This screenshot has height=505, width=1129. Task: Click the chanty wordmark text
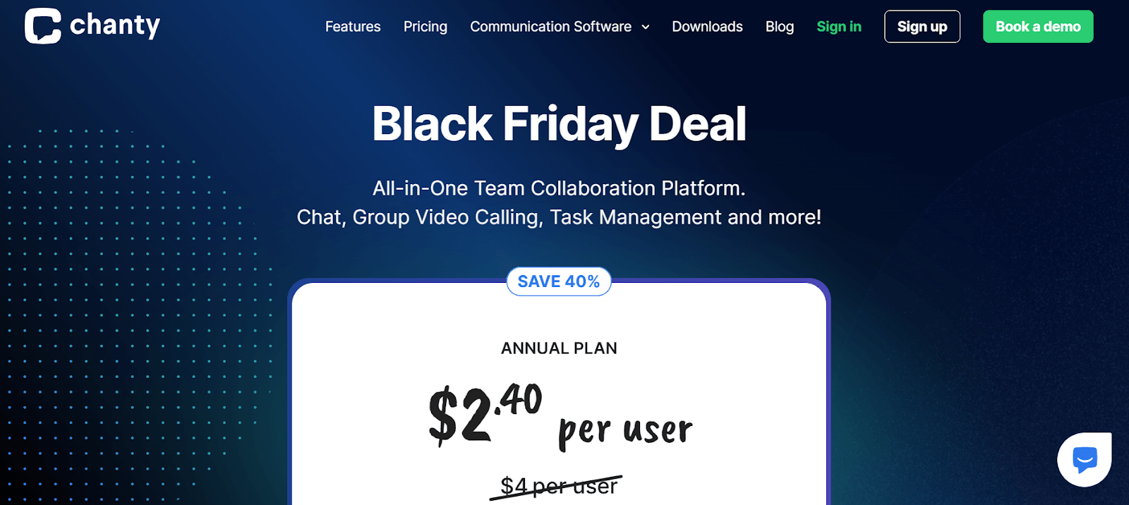click(x=115, y=26)
